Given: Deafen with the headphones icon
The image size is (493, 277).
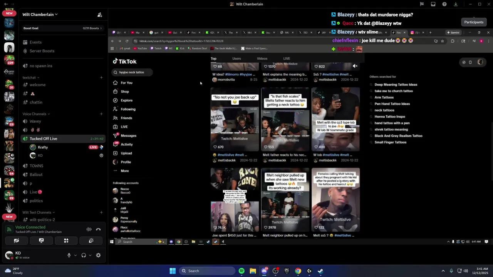Looking at the screenshot, I should pyautogui.click(x=84, y=255).
